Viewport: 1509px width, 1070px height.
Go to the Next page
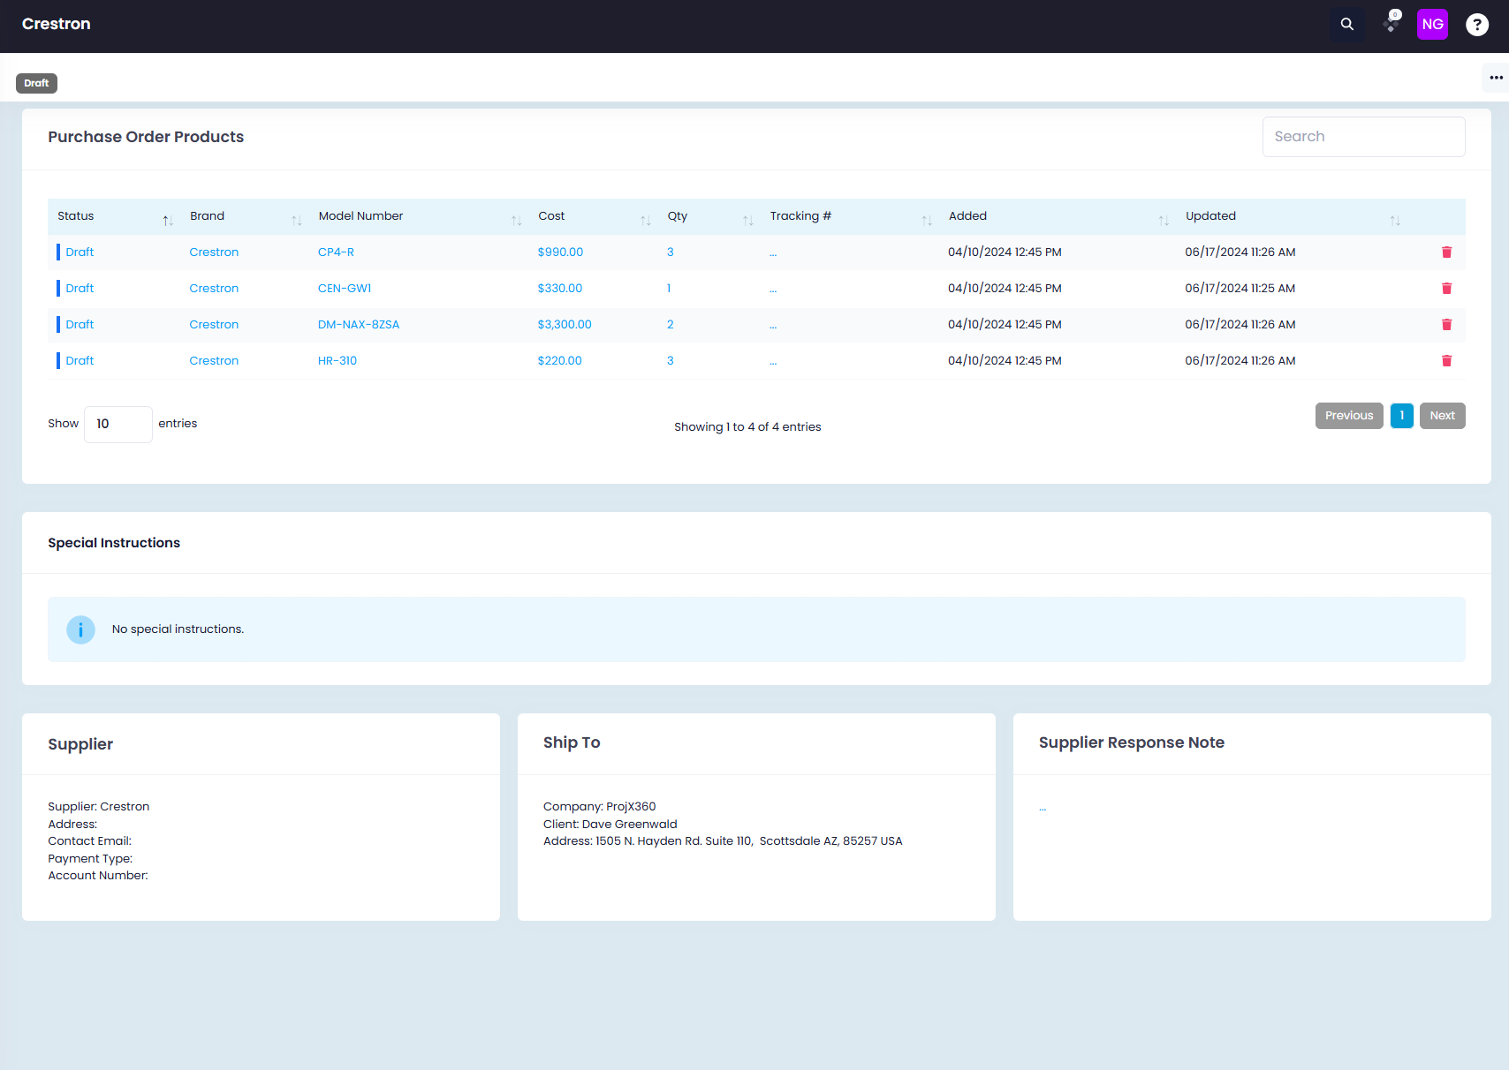coord(1443,416)
